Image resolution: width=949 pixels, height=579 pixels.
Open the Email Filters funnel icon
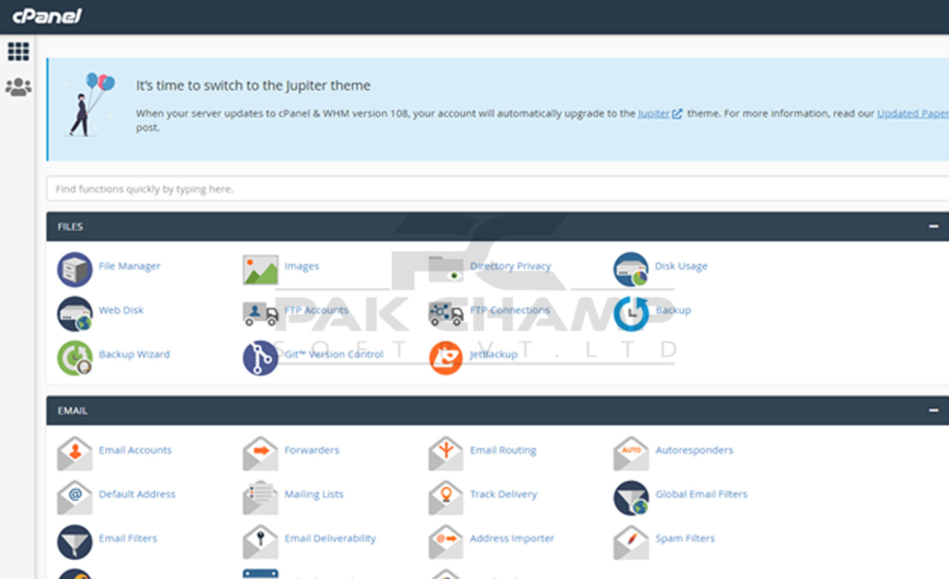pos(74,542)
